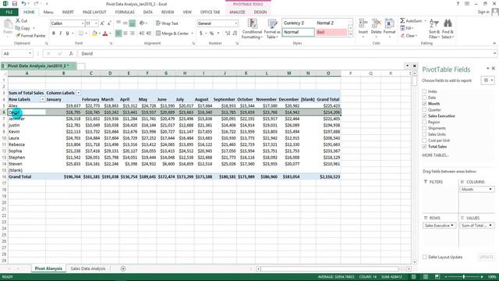Screen dimensions: 499x281
Task: Apply Percent Style number format
Action: pyautogui.click(x=211, y=33)
